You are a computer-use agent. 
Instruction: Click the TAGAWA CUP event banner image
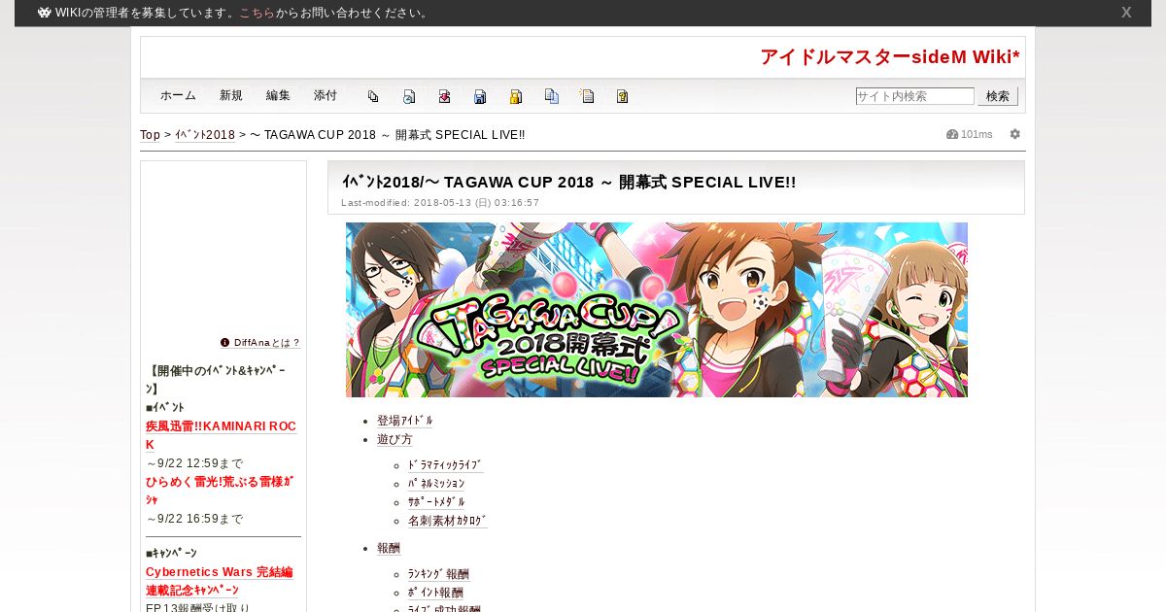click(x=657, y=310)
